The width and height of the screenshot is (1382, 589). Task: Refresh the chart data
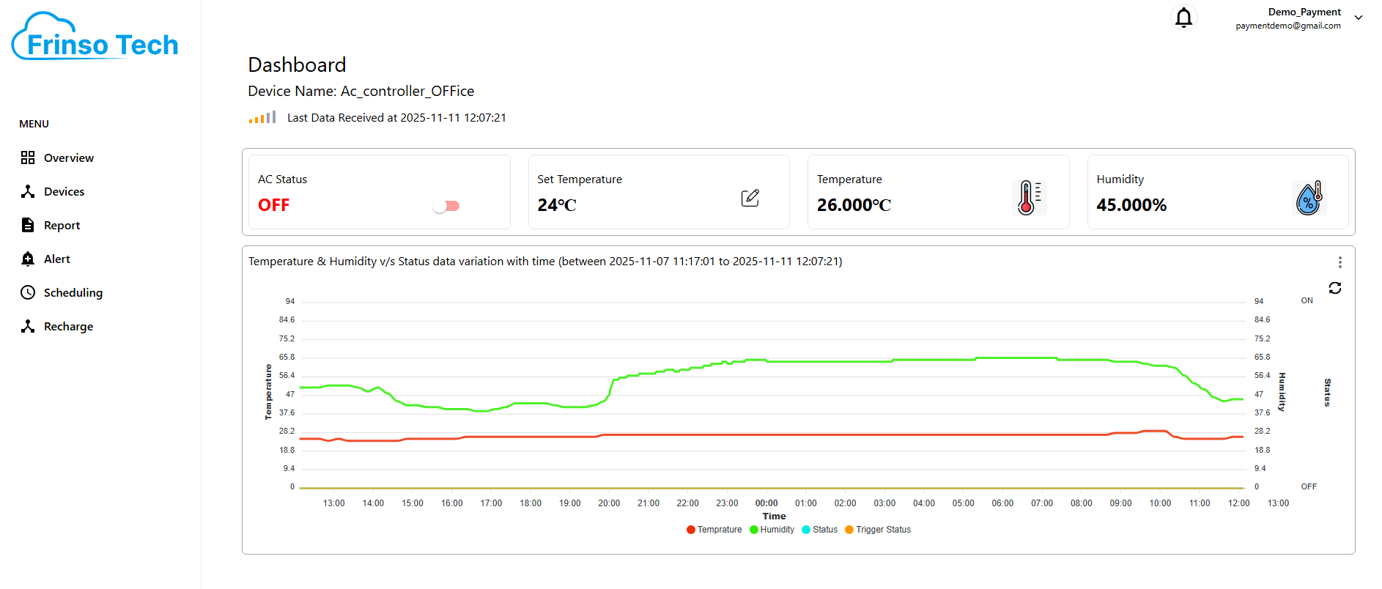(1335, 288)
